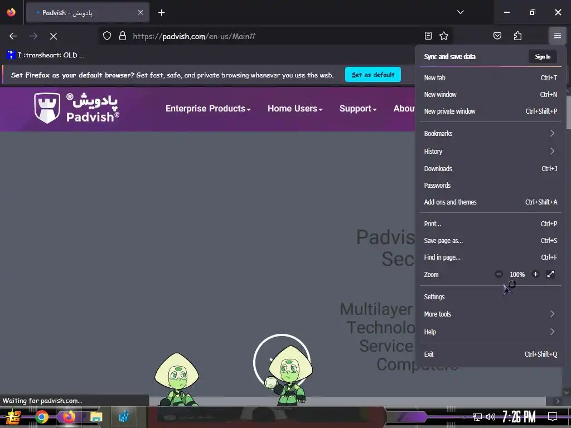This screenshot has height=428, width=571.
Task: Open tracking protection shield icon
Action: point(107,36)
